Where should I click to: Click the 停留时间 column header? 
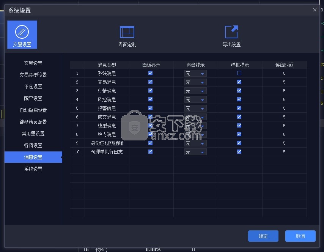[285, 65]
